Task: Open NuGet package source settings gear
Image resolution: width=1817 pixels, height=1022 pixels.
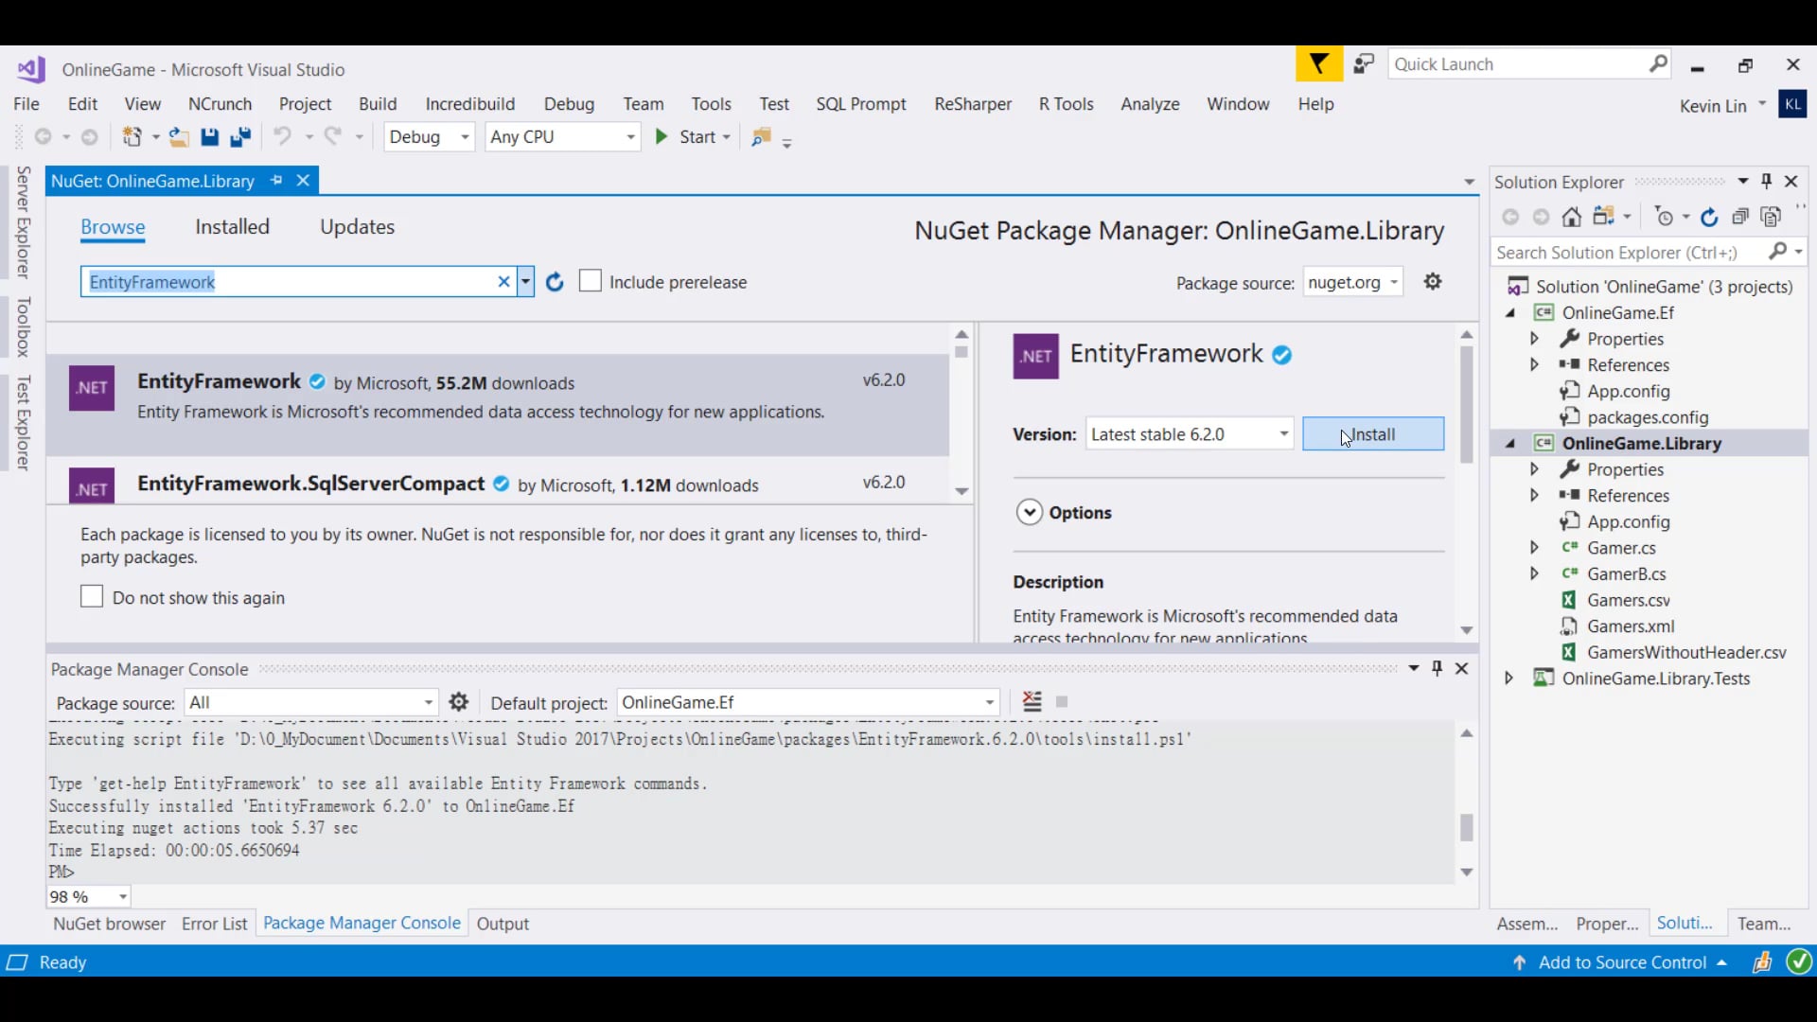Action: pos(1433,282)
